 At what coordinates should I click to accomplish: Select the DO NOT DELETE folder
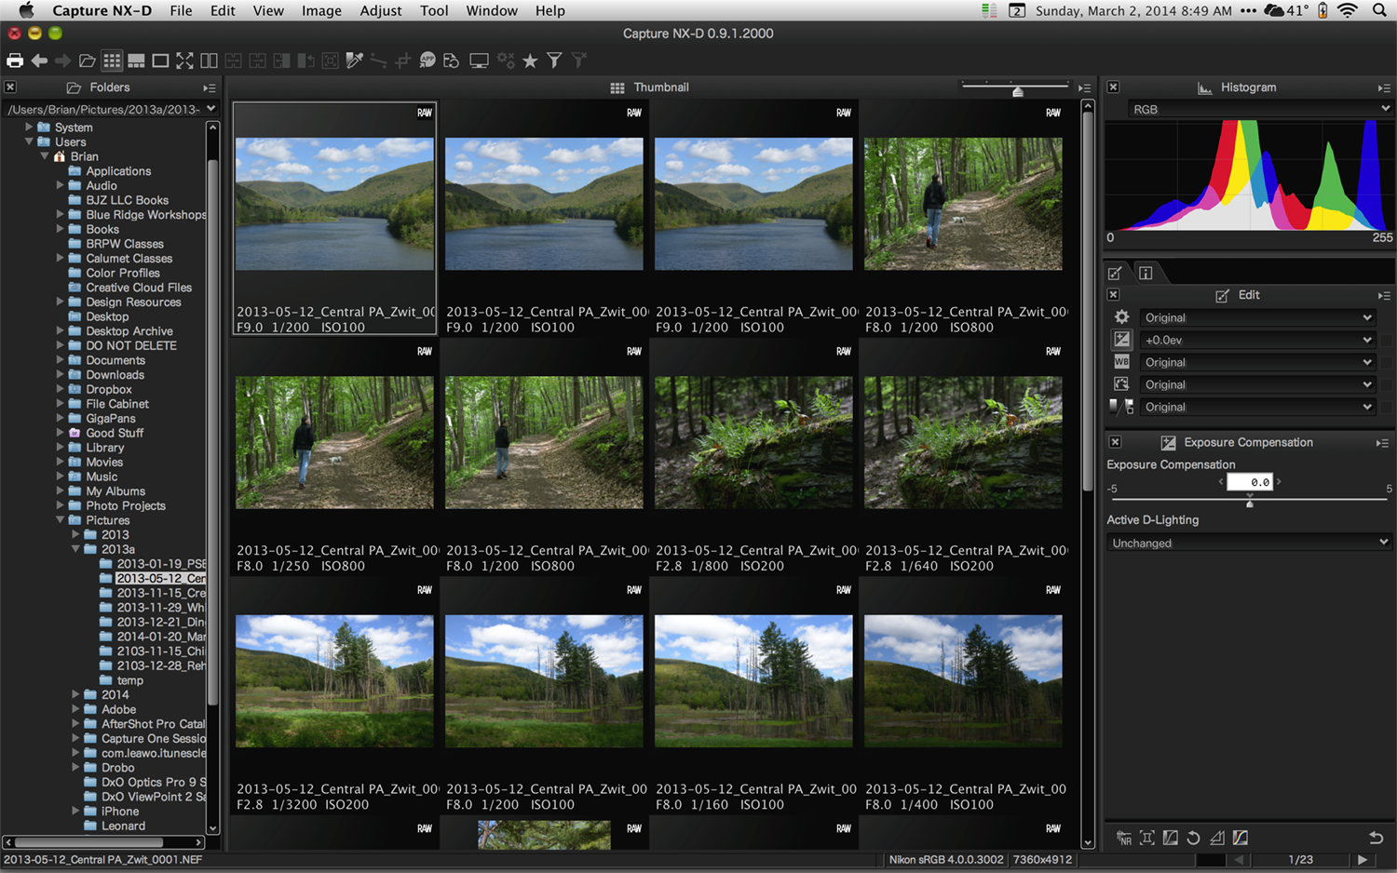coord(131,345)
